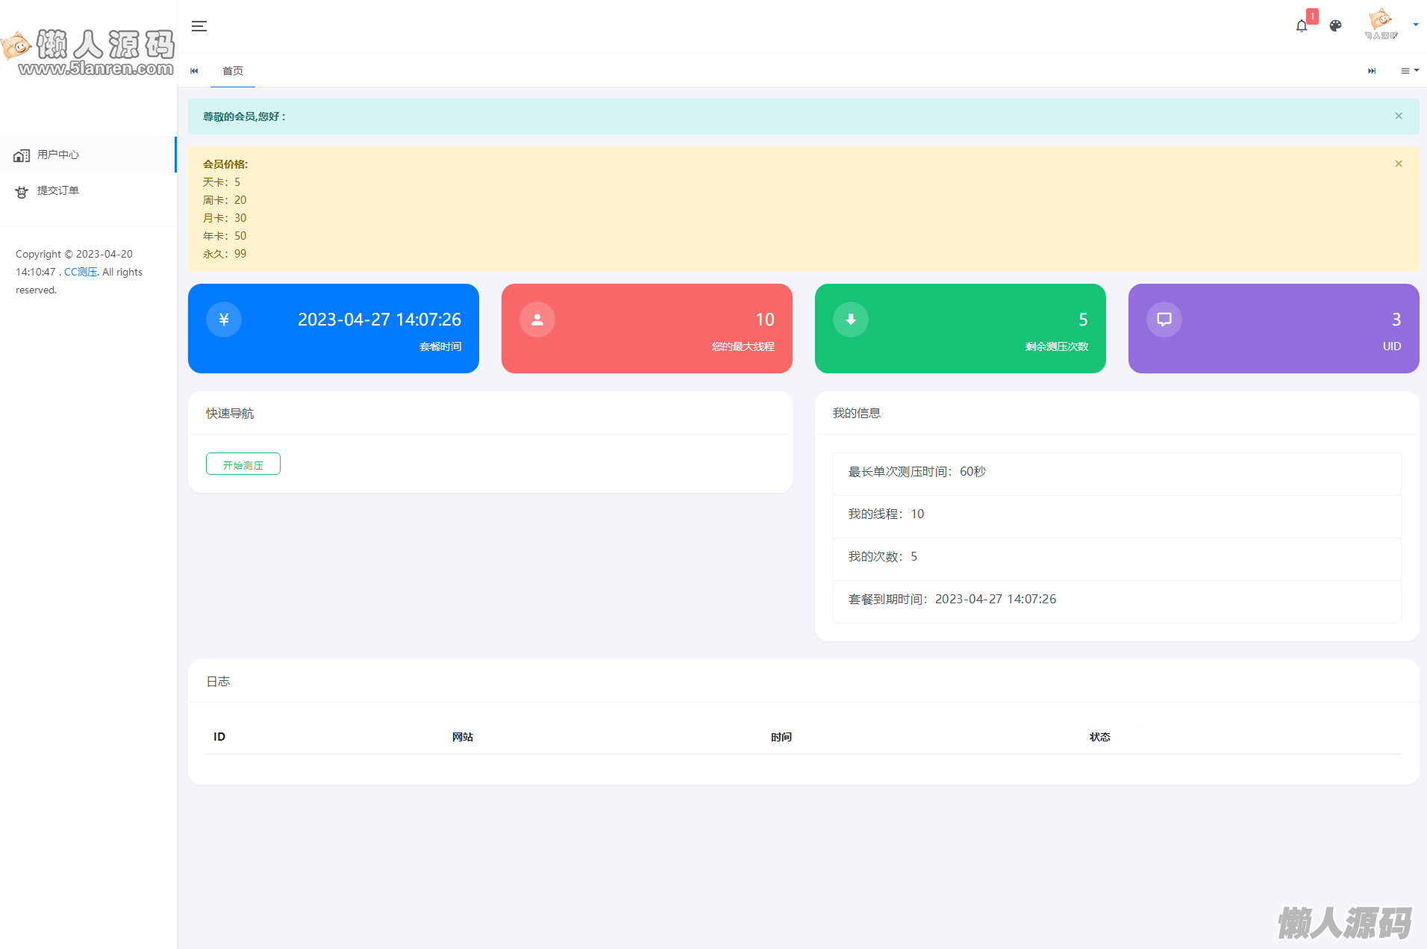Open the theme palette icon
Screen dimensions: 1427x949
pos(1336,26)
